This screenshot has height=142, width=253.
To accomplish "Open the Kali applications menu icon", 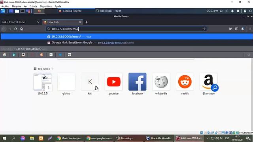I will 3,11.
